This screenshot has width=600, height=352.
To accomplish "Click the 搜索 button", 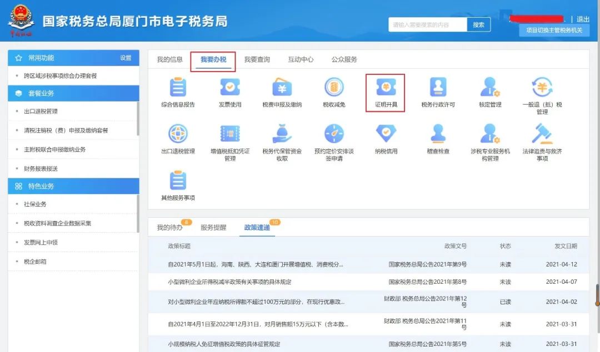I will [x=478, y=25].
